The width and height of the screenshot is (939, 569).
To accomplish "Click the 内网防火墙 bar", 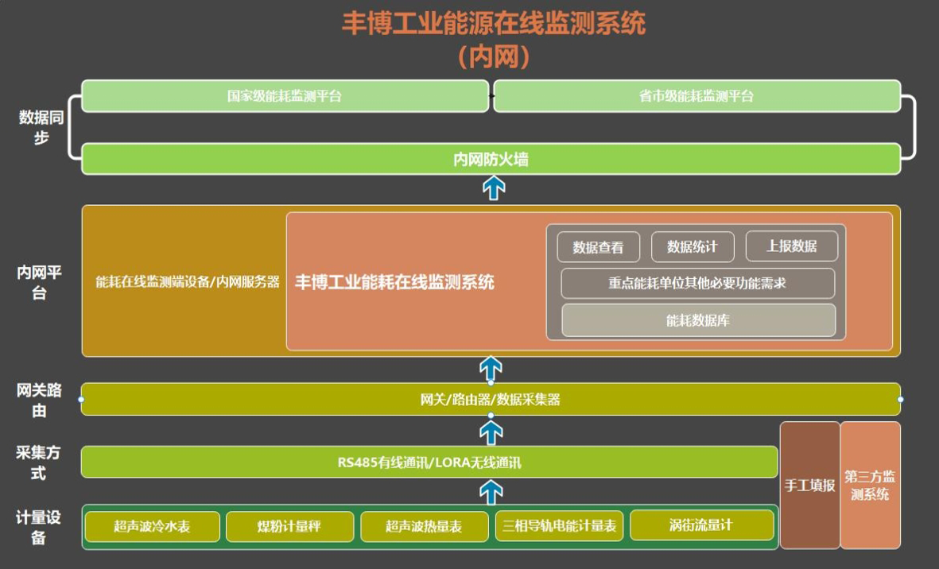I will click(x=491, y=160).
